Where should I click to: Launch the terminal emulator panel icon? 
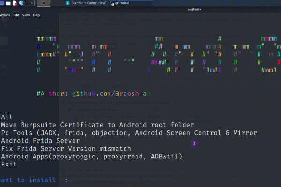28,3
